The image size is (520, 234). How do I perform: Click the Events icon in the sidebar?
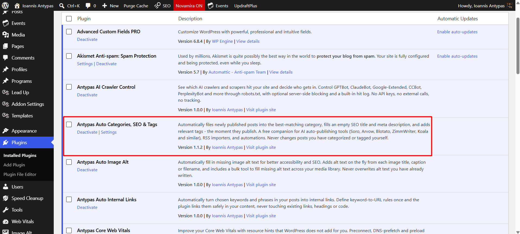click(x=5, y=23)
